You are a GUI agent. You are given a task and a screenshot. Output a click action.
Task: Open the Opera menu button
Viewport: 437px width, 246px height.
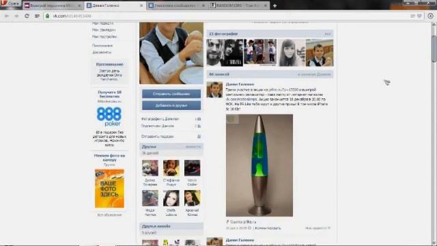click(11, 3)
